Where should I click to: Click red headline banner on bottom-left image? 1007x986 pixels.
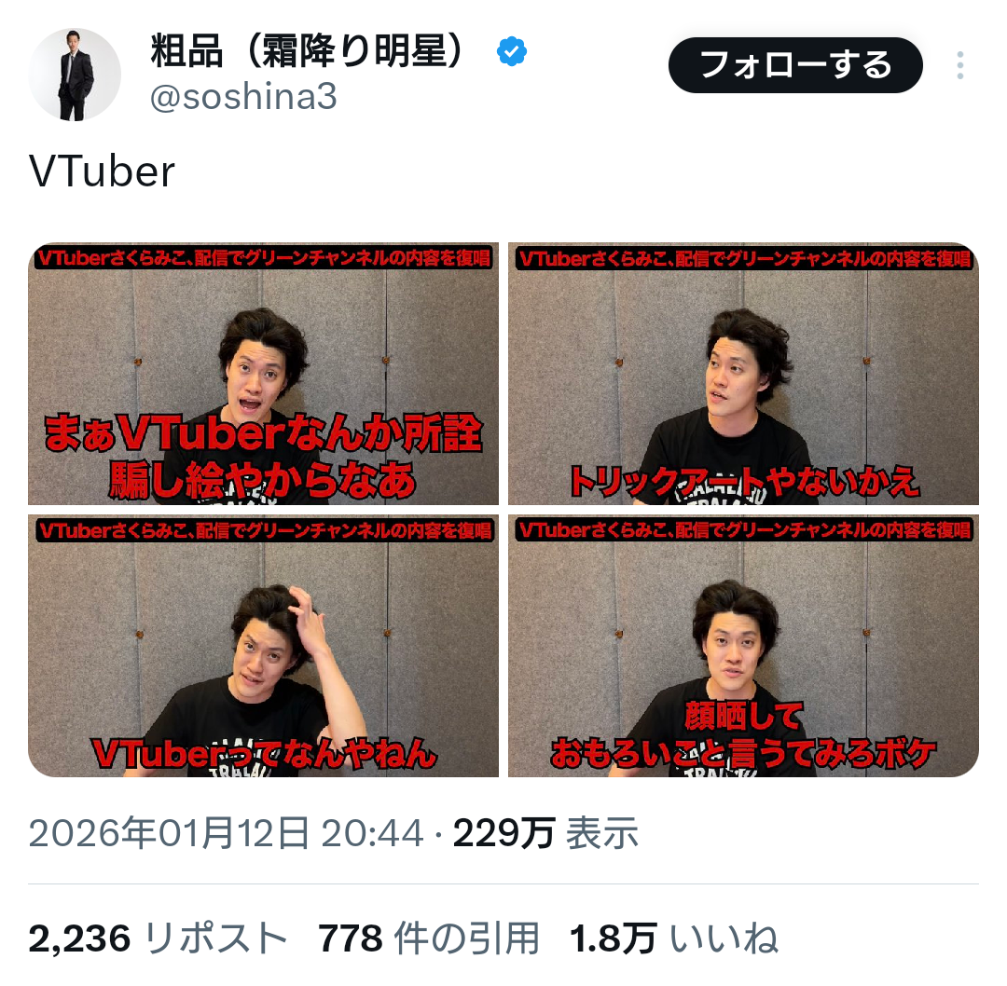coord(264,530)
